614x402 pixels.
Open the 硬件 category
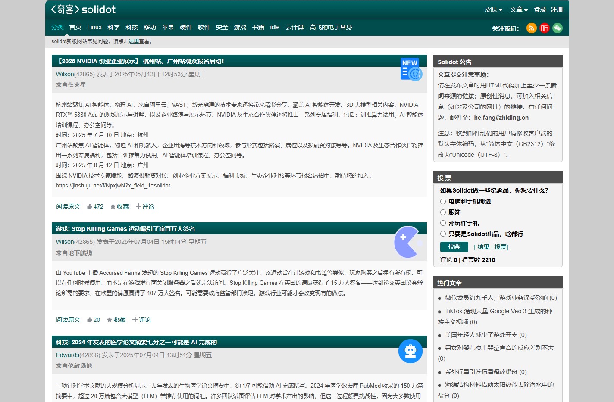(x=186, y=27)
